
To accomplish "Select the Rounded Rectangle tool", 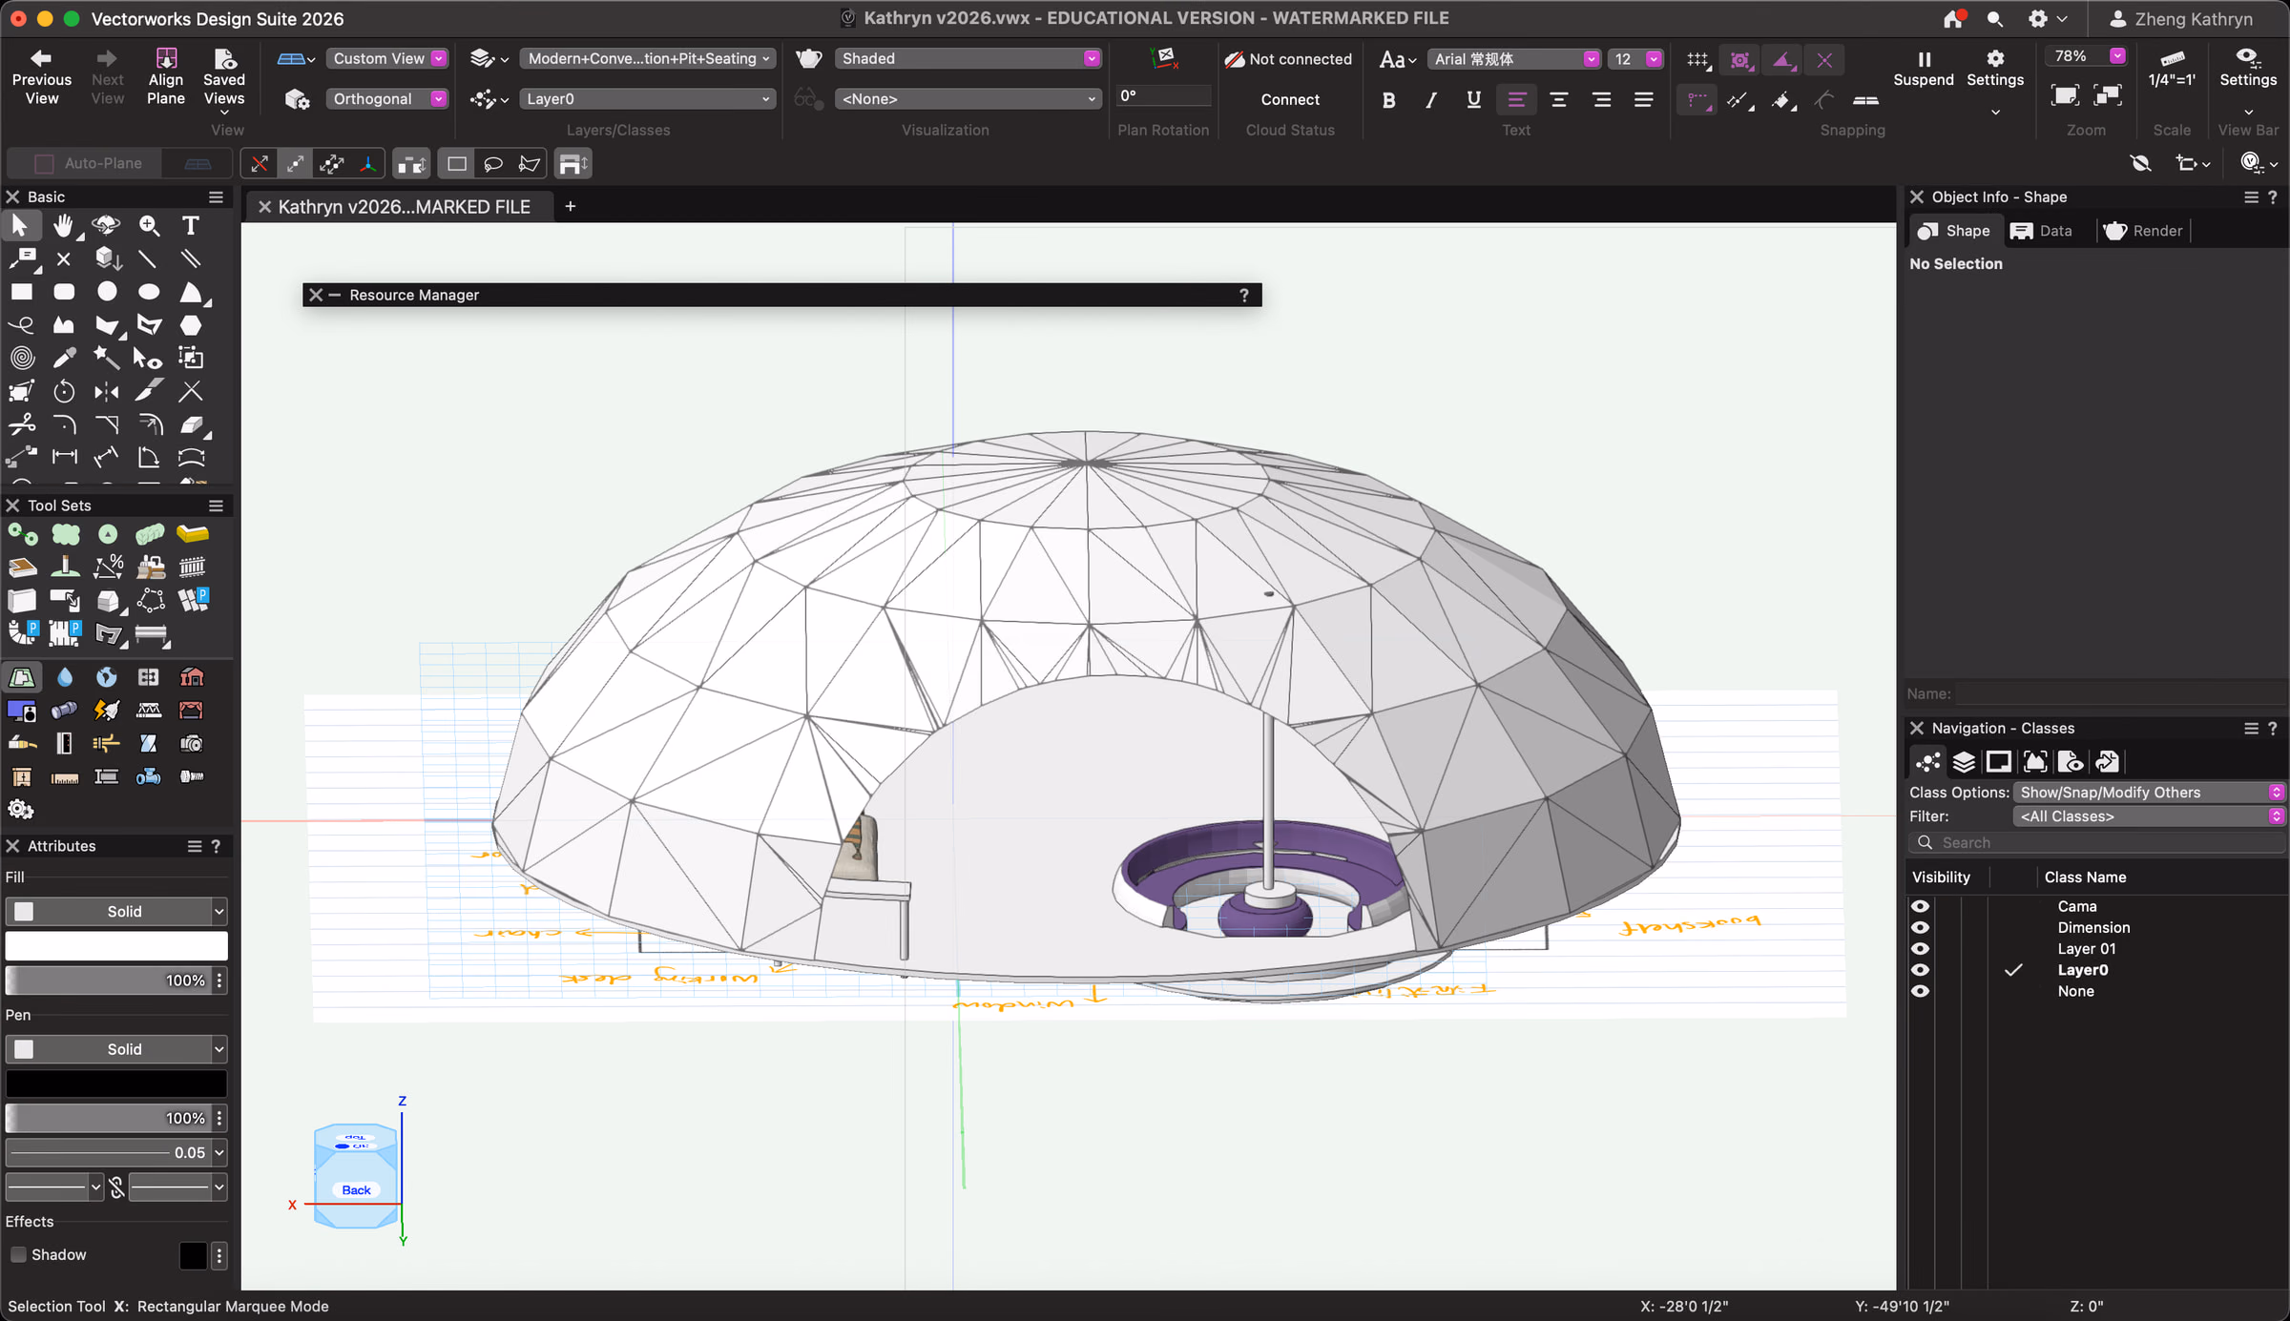I will click(64, 292).
